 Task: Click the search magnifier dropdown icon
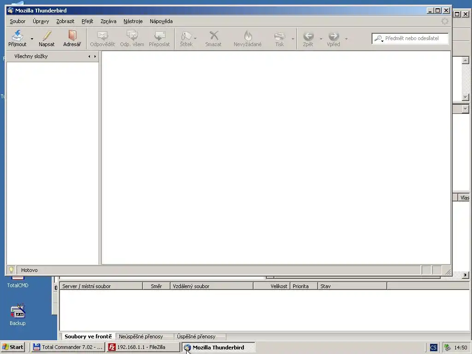[x=379, y=39]
